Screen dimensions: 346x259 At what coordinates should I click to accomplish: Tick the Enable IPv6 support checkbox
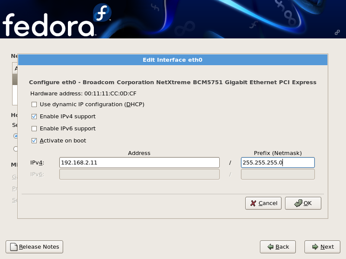pyautogui.click(x=34, y=129)
